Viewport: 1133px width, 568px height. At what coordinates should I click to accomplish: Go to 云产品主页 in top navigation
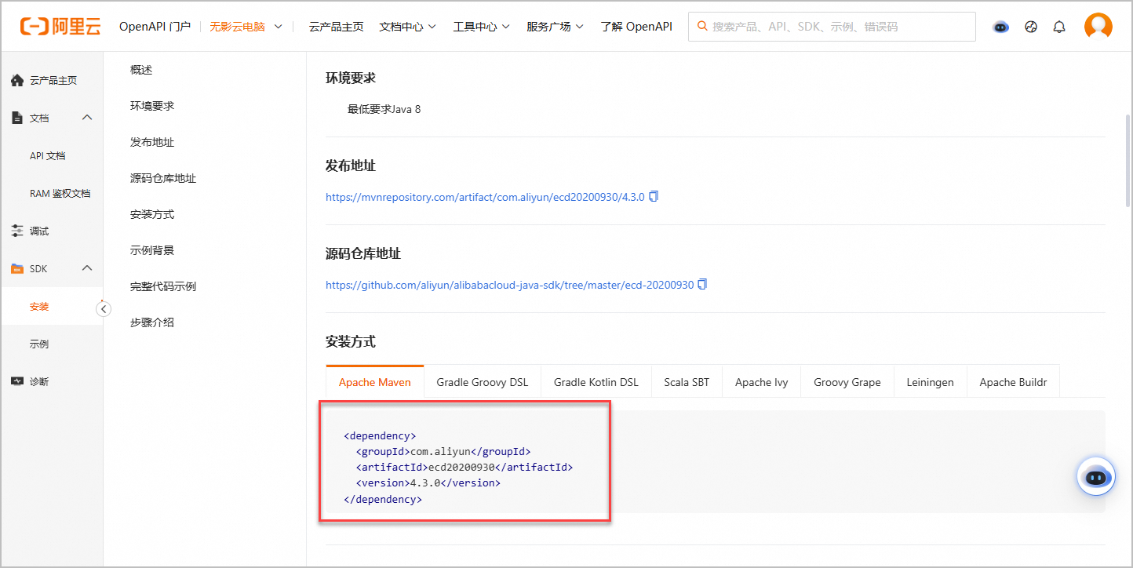coord(336,27)
